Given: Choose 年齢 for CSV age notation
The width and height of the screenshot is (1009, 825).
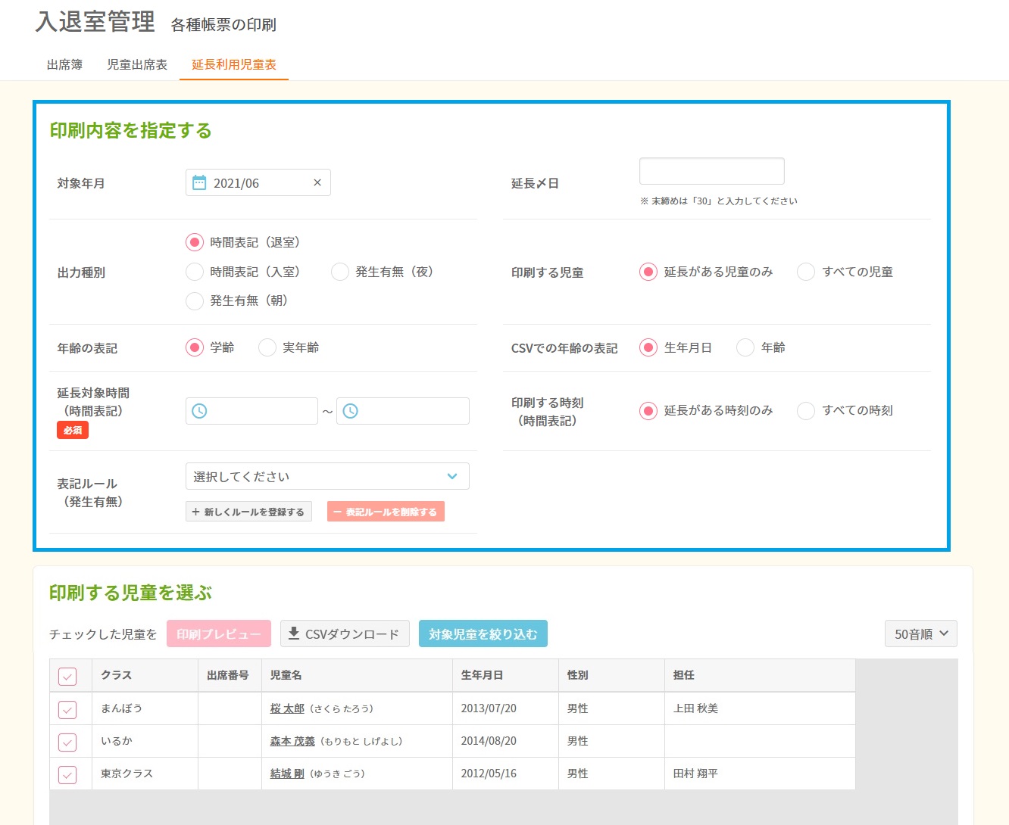Looking at the screenshot, I should [x=745, y=347].
